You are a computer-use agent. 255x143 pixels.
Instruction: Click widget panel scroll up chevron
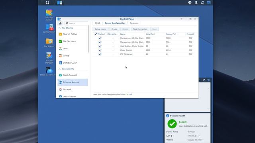[208, 89]
